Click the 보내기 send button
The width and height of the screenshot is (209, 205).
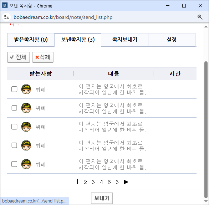[102, 198]
